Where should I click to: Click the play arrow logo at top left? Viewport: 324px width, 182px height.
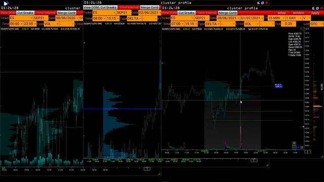point(6,3)
